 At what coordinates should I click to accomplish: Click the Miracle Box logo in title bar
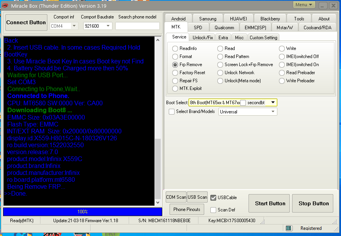tap(5, 6)
